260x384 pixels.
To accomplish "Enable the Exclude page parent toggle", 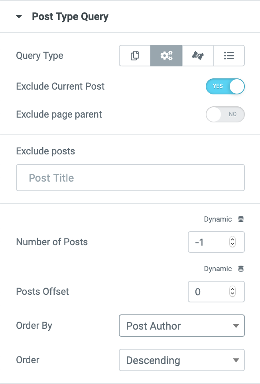I will (225, 114).
